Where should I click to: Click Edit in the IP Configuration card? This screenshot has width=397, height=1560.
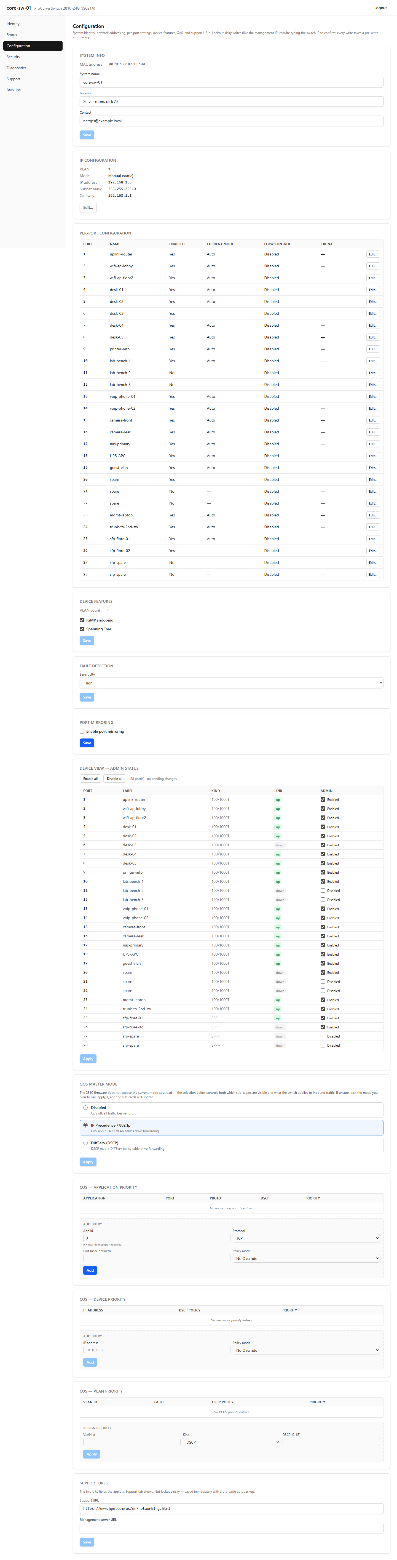point(88,208)
